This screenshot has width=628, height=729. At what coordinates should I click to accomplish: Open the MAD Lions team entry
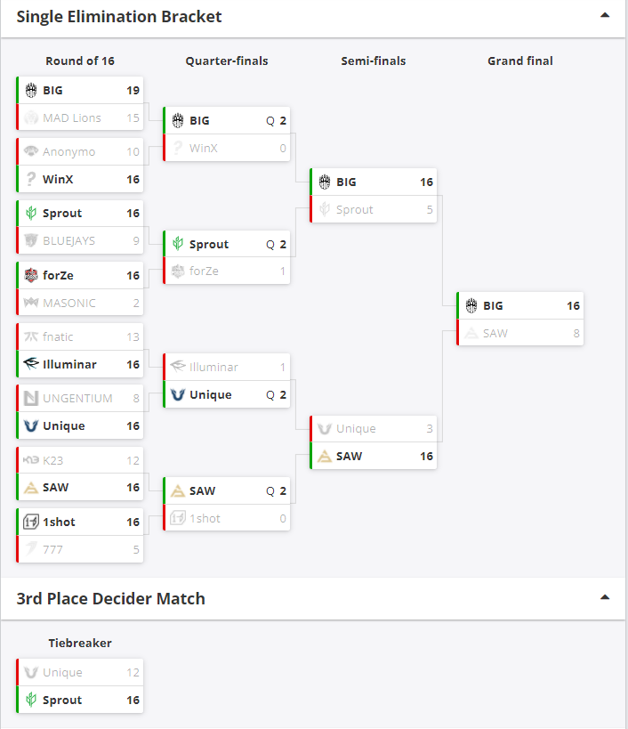pyautogui.click(x=80, y=117)
